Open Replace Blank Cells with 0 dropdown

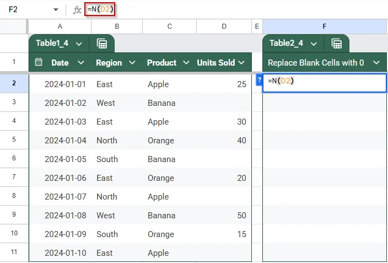pyautogui.click(x=376, y=62)
